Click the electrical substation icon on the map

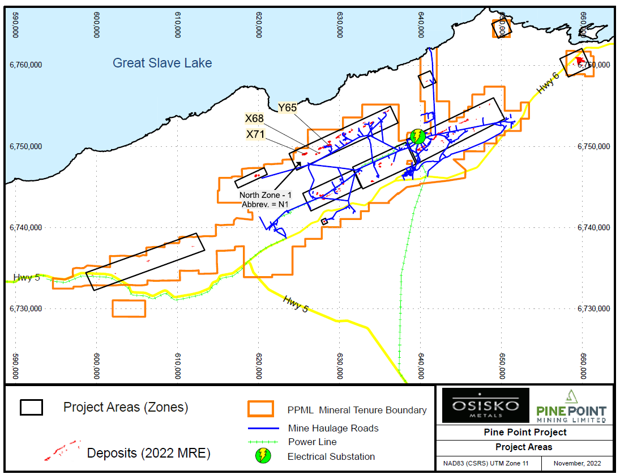coord(417,136)
